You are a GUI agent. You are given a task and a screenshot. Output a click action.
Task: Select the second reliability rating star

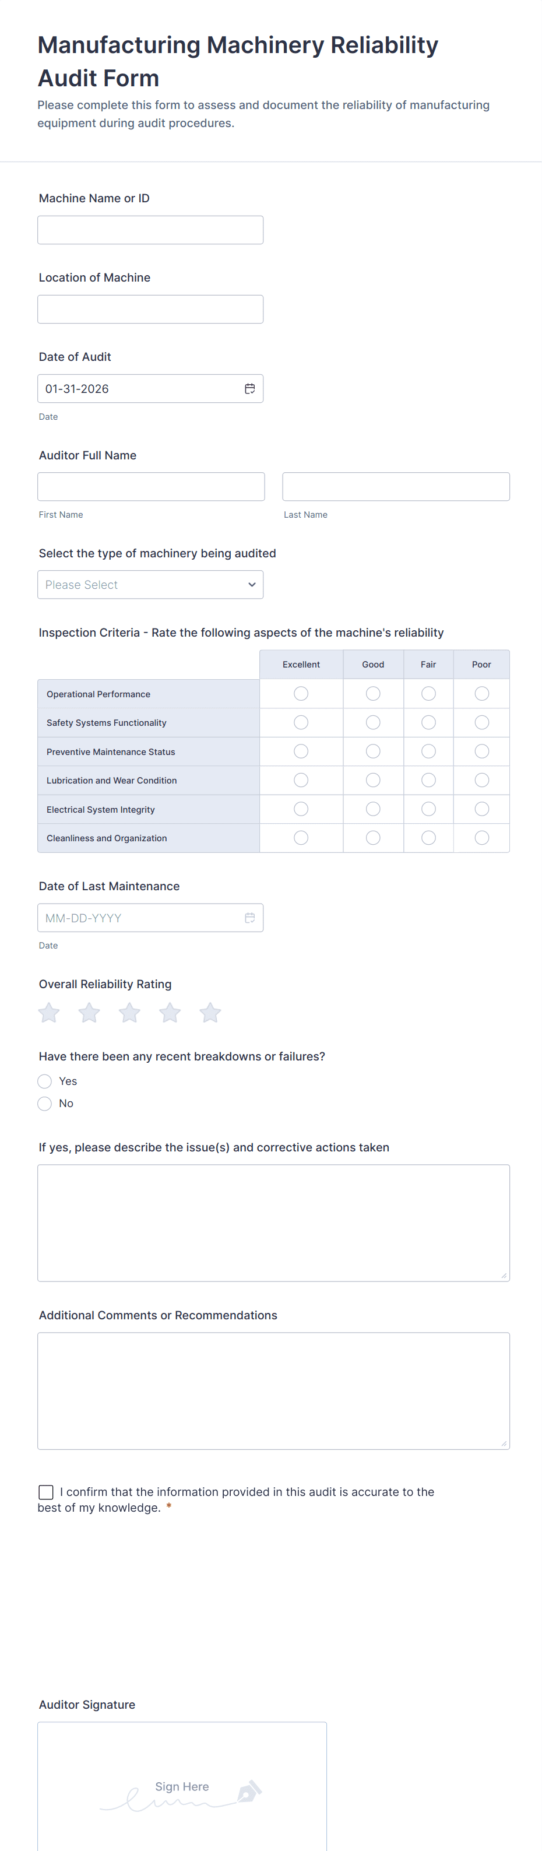pyautogui.click(x=89, y=1013)
